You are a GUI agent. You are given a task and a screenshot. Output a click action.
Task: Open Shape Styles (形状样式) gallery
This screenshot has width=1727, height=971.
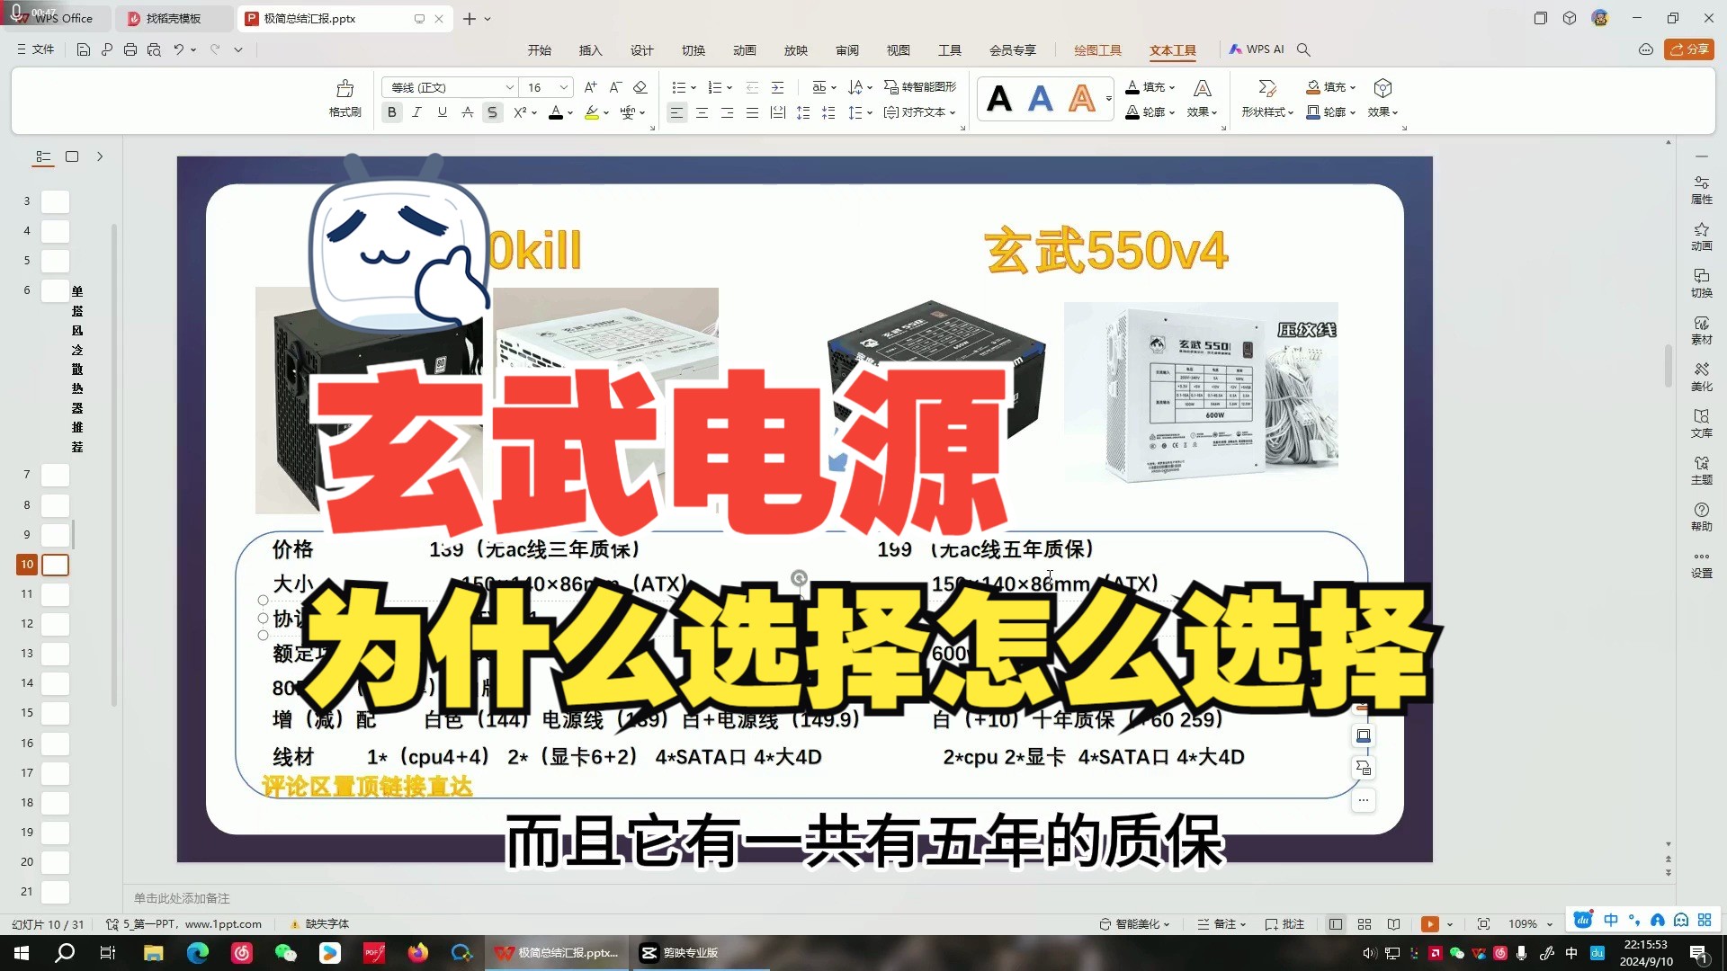(1267, 99)
